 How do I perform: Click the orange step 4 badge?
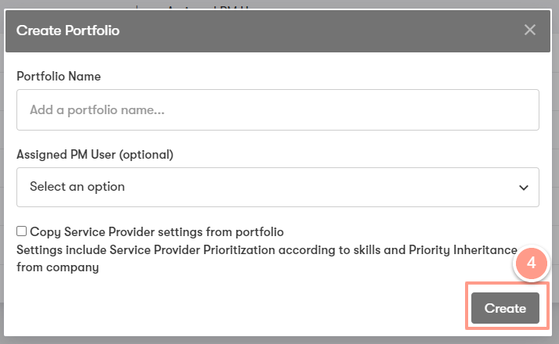pos(532,263)
